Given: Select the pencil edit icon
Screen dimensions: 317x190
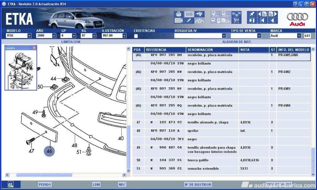Looking at the screenshot, I should coord(189,20).
